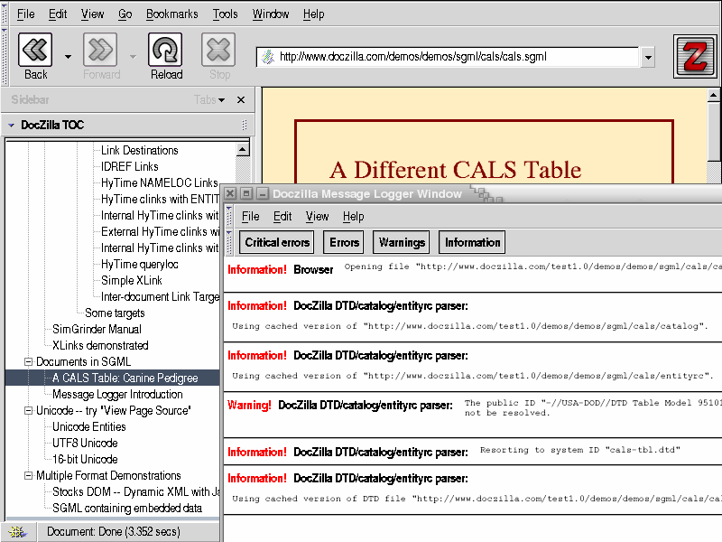This screenshot has width=722, height=542.
Task: Select 16-bit Unicode tree item
Action: (x=85, y=459)
